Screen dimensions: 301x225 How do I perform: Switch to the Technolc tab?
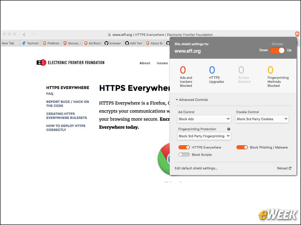(30, 43)
